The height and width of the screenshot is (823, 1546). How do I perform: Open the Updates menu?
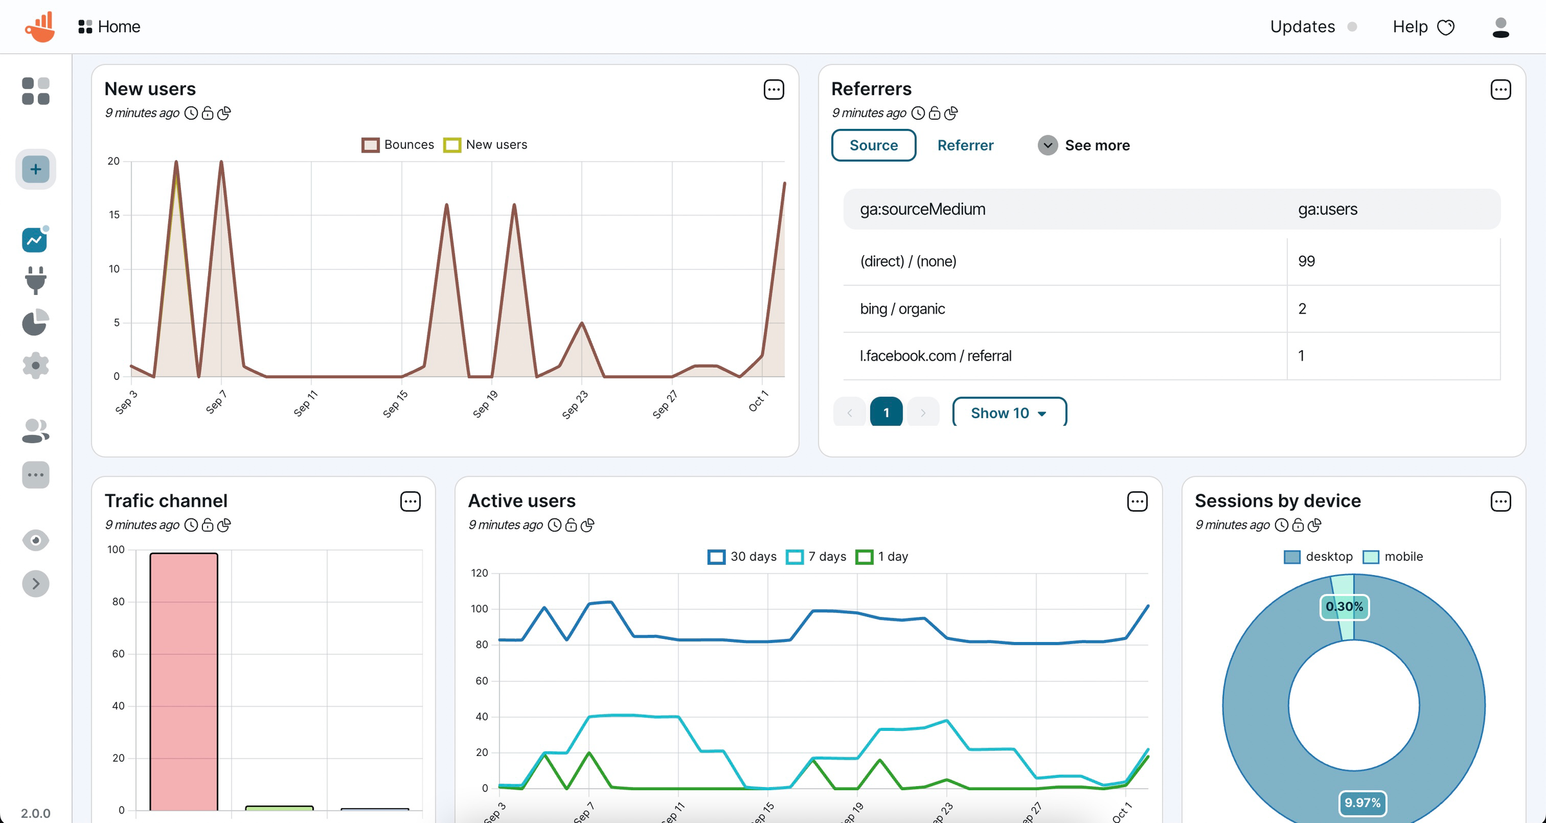pos(1302,26)
